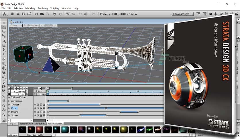Toggle Trumpet visibility eye icon
Image resolution: width=240 pixels, height=139 pixels.
[x=35, y=105]
